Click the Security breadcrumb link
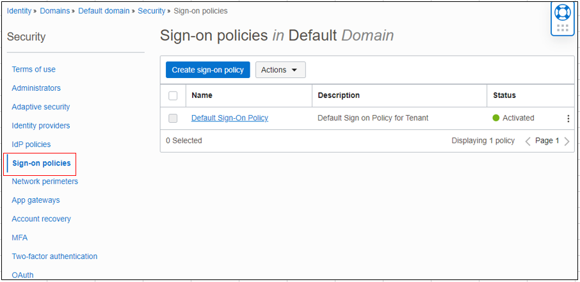580x282 pixels. pos(152,11)
